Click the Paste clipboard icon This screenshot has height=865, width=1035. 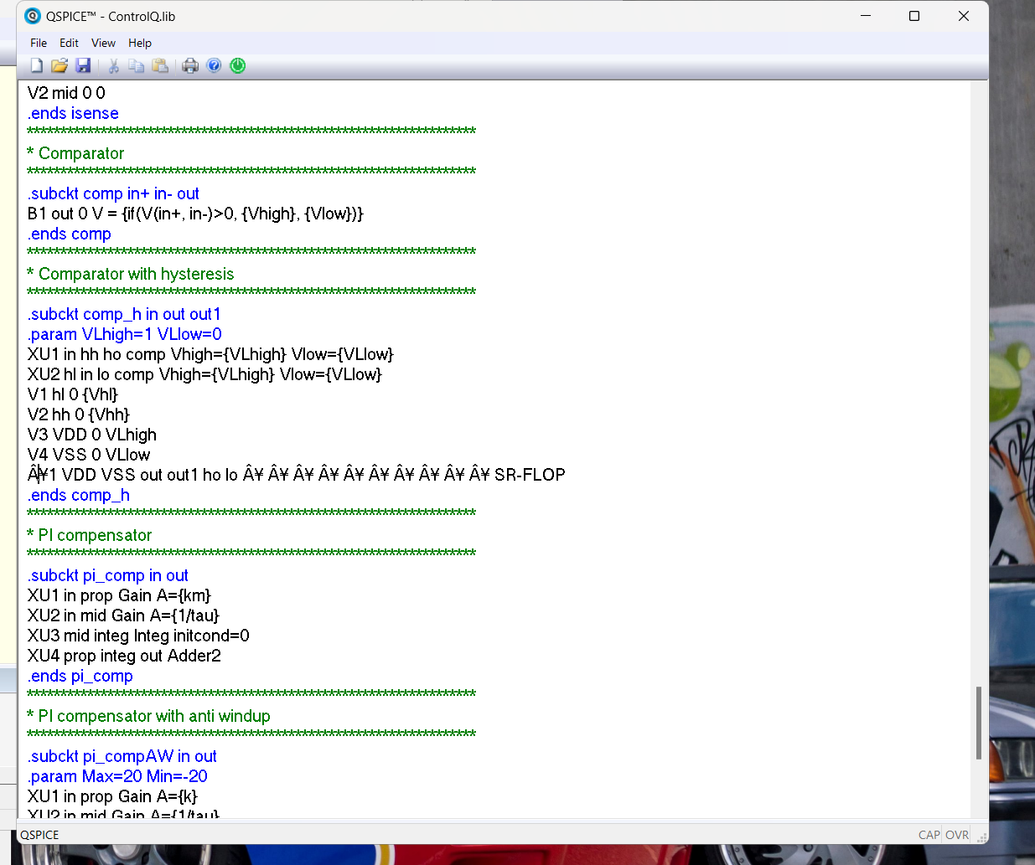(x=160, y=65)
